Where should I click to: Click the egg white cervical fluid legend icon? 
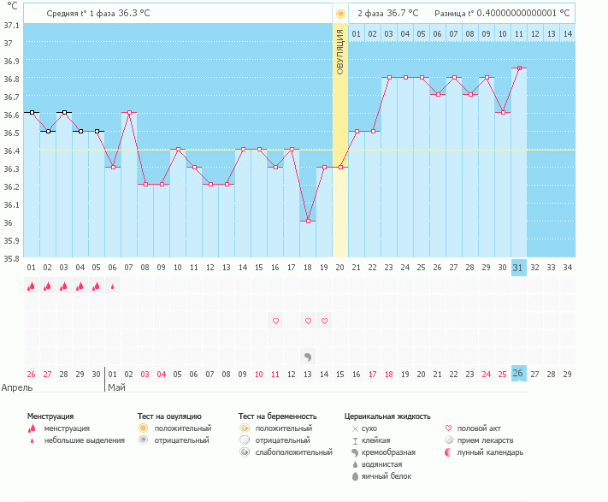coord(355,476)
